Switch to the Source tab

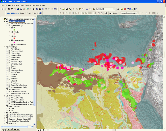click(9, 129)
